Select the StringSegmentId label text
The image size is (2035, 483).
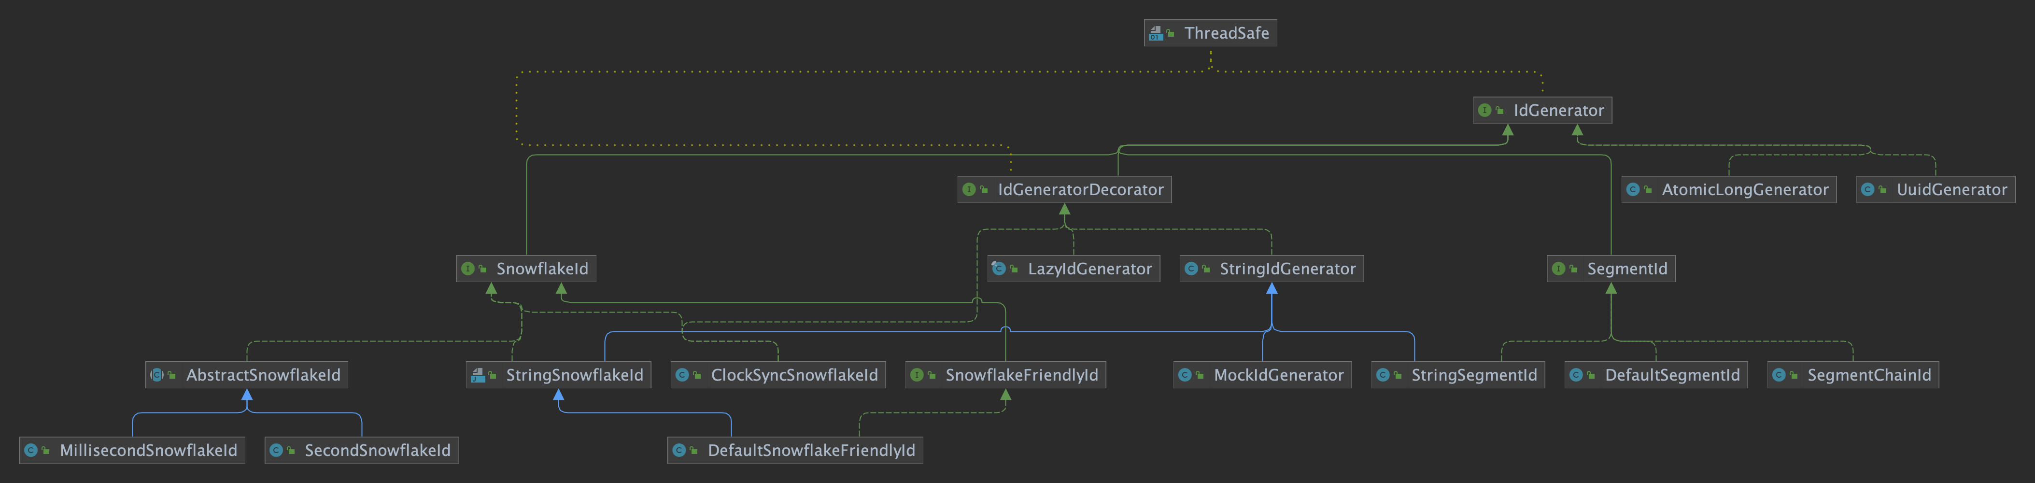pos(1474,375)
